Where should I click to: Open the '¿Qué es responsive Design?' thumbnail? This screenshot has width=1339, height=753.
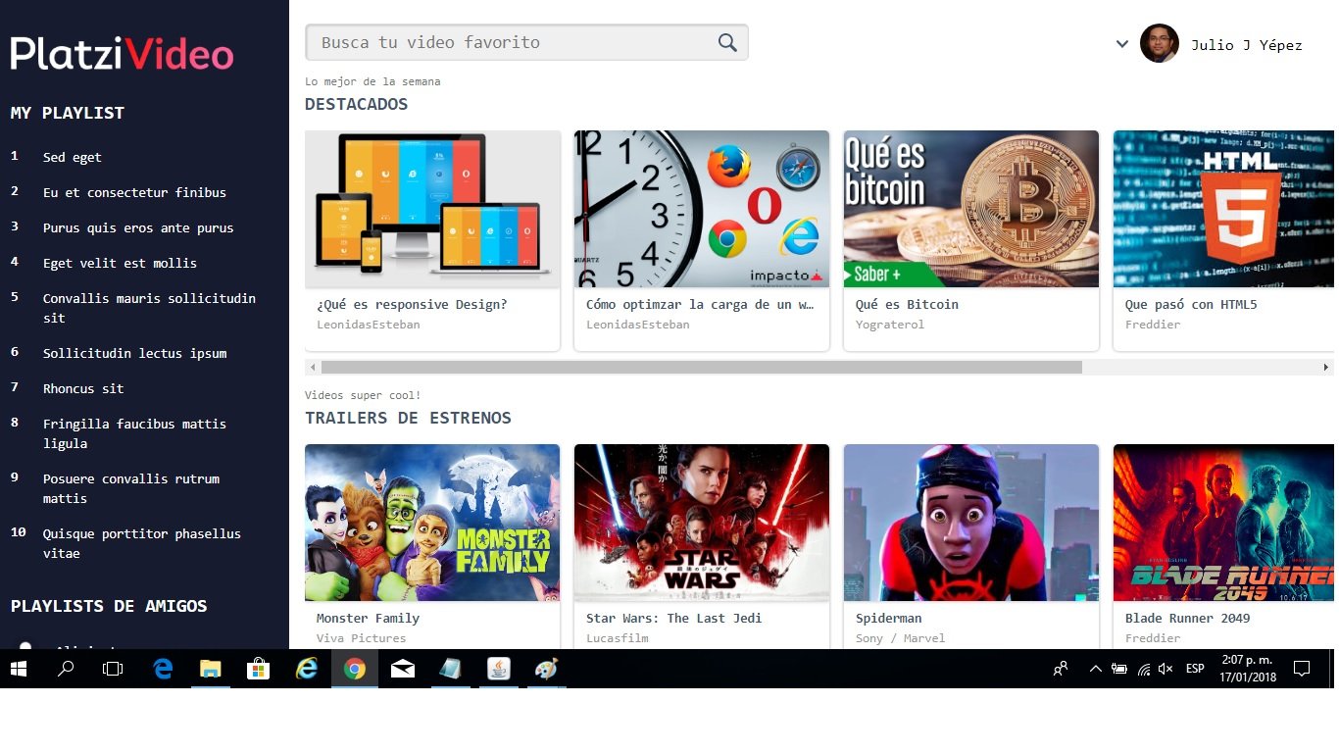pos(432,209)
